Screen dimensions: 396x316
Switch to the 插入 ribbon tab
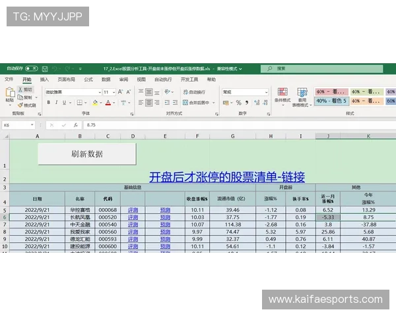[44, 80]
